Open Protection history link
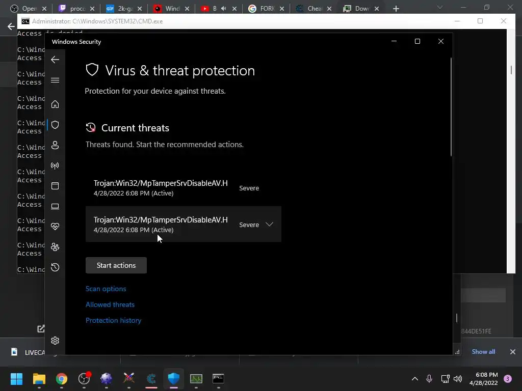Screen dimensions: 522x391 114,321
